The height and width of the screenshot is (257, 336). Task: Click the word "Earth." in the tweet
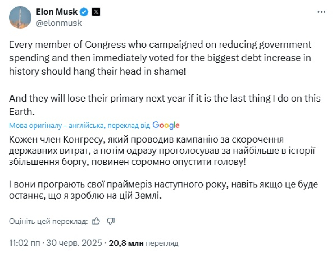(21, 111)
